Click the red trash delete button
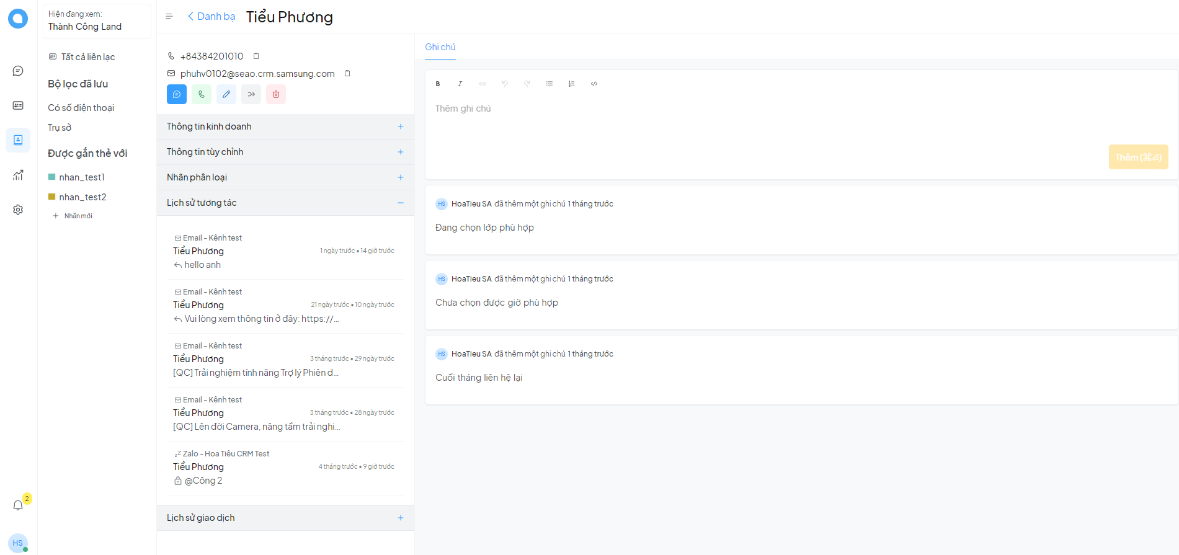 pyautogui.click(x=276, y=94)
